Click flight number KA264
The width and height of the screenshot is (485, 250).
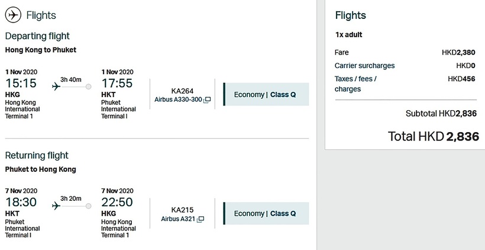[182, 91]
